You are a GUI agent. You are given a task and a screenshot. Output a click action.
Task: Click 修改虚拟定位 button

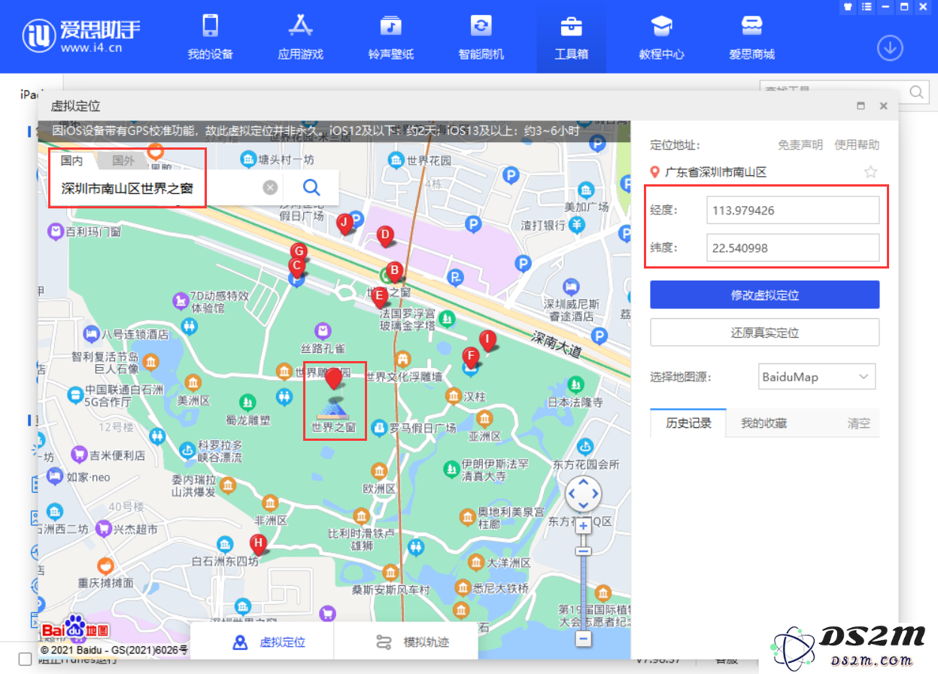click(x=765, y=295)
